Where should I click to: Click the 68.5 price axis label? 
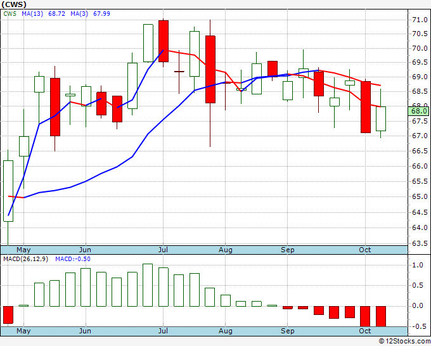pos(420,91)
